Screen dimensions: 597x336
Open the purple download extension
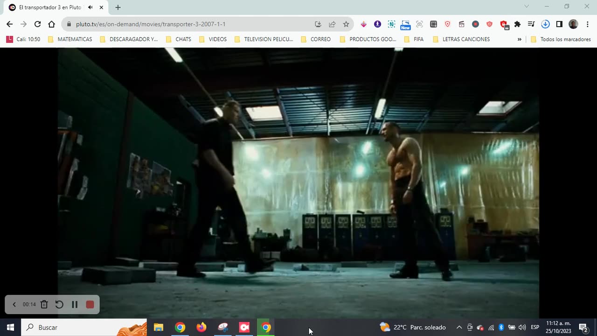click(x=377, y=24)
